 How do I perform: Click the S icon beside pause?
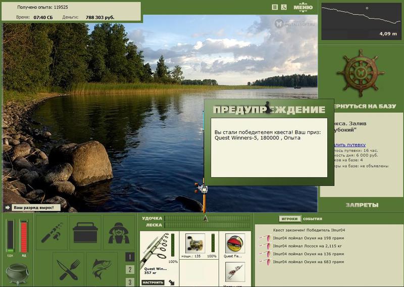pyautogui.click(x=284, y=7)
